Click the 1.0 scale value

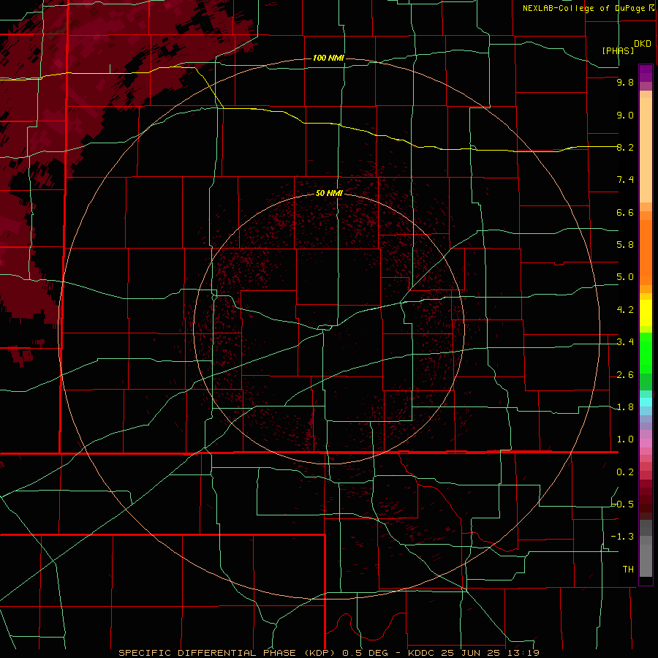coord(625,439)
